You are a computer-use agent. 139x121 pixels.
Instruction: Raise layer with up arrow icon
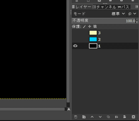92,117
